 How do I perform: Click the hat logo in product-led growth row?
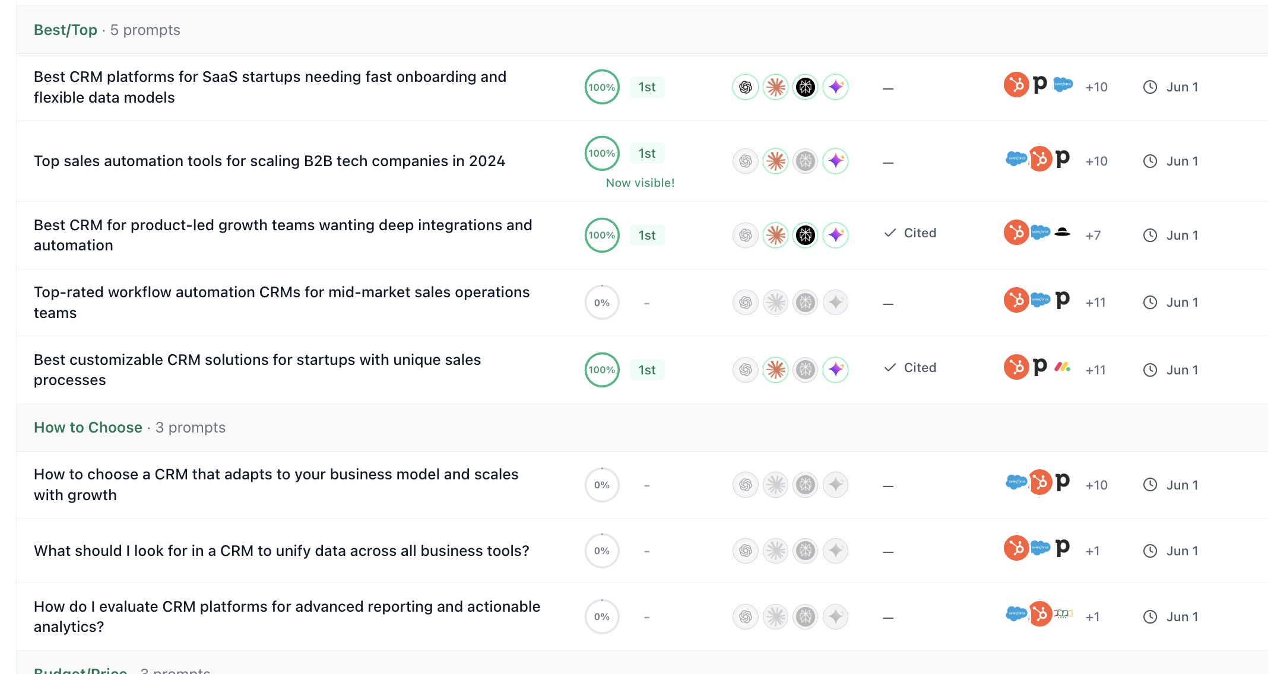(1063, 233)
